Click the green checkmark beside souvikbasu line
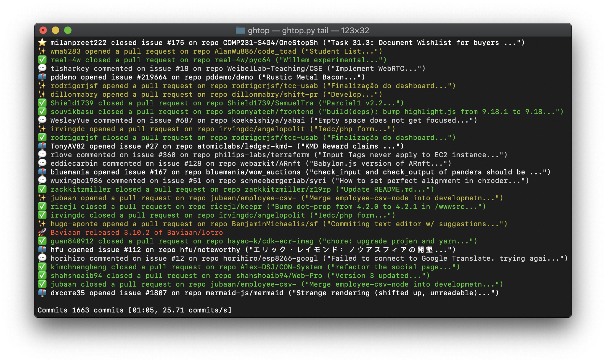This screenshot has height=363, width=606. (42, 112)
